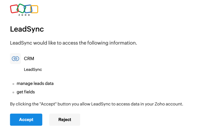This screenshot has height=139, width=200.
Task: Click the Reject button
Action: [x=65, y=120]
